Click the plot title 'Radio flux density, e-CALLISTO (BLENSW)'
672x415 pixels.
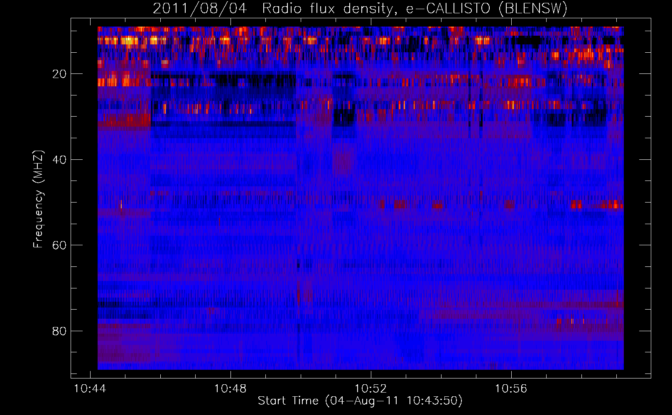tap(414, 9)
